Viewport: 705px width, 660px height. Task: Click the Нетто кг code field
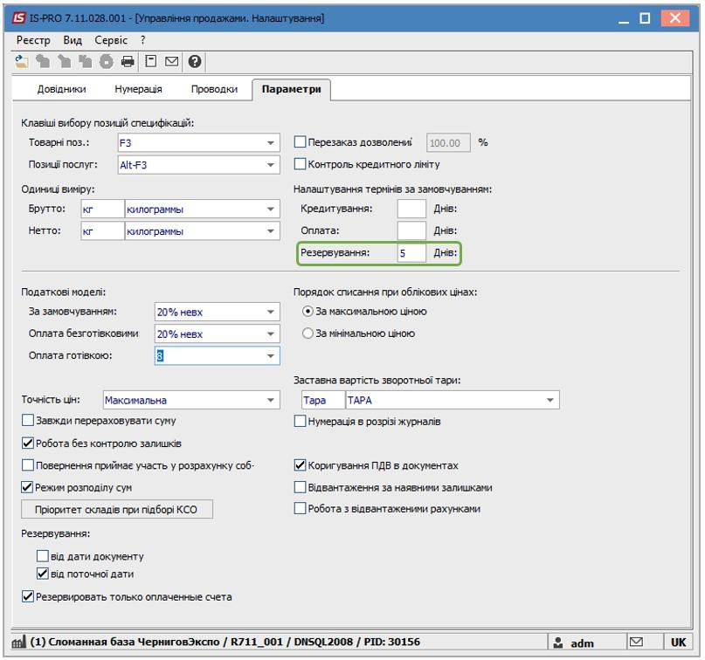102,231
